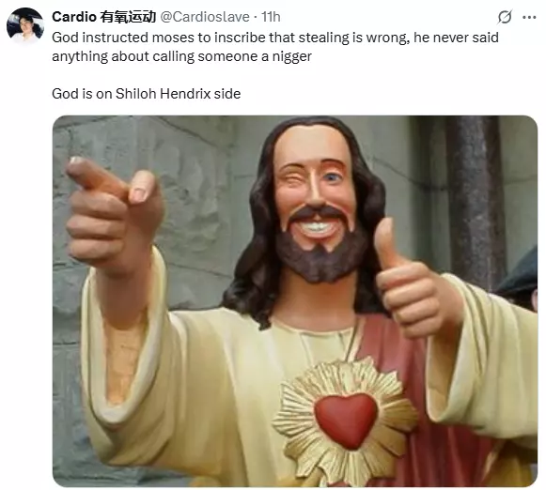Click the Chinese characters in display name
This screenshot has height=490, width=546.
[x=128, y=17]
